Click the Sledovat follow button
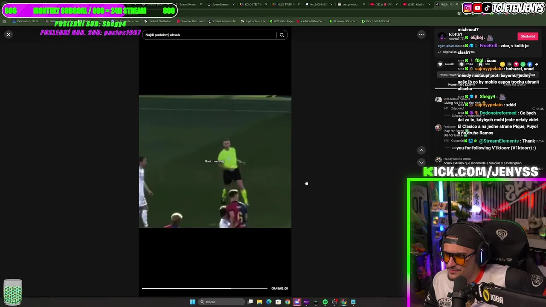 528,36
